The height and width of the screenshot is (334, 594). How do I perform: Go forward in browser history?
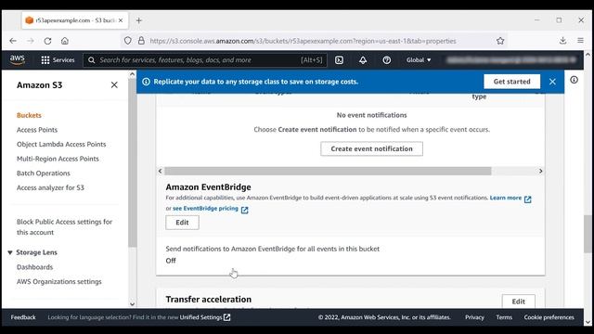(x=31, y=41)
